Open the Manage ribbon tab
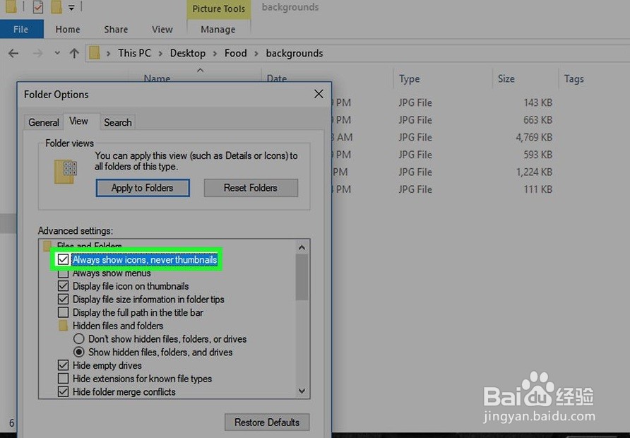 [x=218, y=30]
